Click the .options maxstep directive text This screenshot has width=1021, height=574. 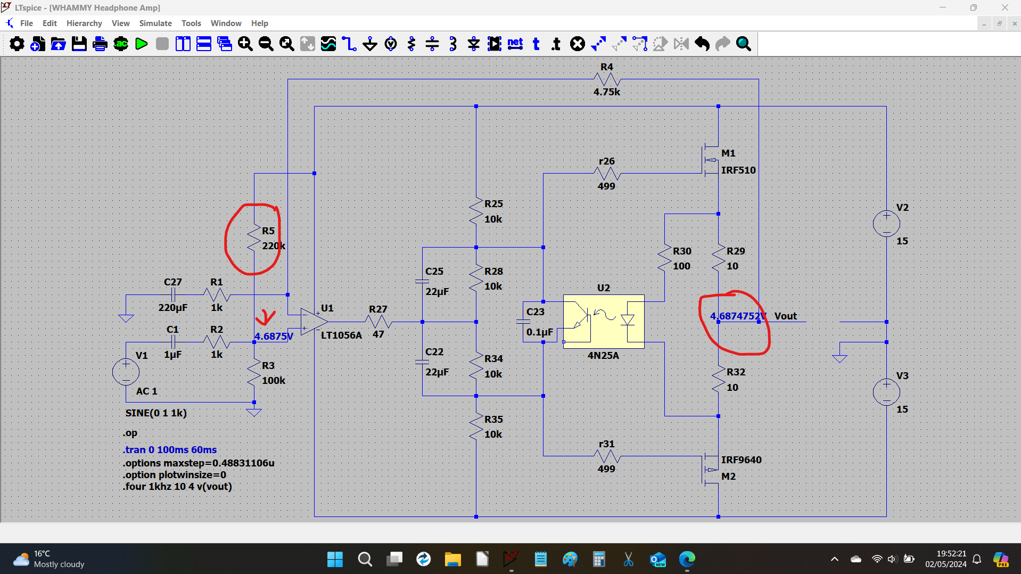pos(199,463)
